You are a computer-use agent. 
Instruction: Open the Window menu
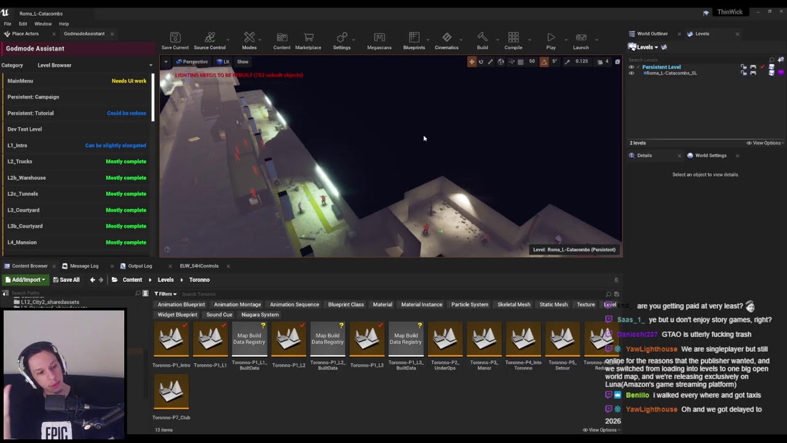point(43,24)
